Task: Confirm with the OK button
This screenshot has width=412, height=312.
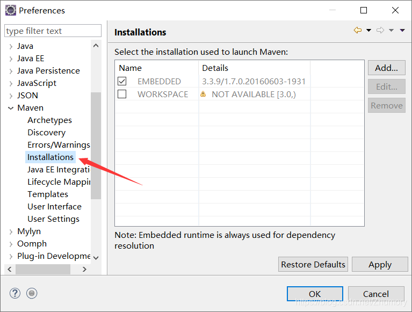Action: coord(315,294)
